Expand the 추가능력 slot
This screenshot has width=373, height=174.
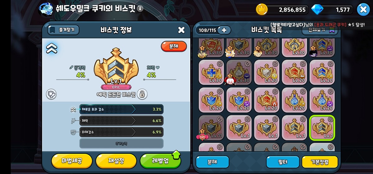121,144
